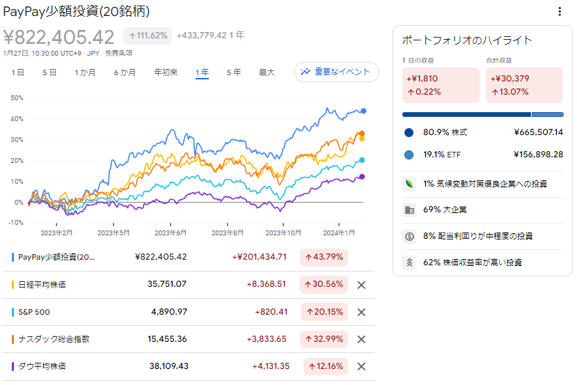The image size is (577, 385).
Task: Remove 日経平均株価 comparison with X icon
Action: [361, 285]
